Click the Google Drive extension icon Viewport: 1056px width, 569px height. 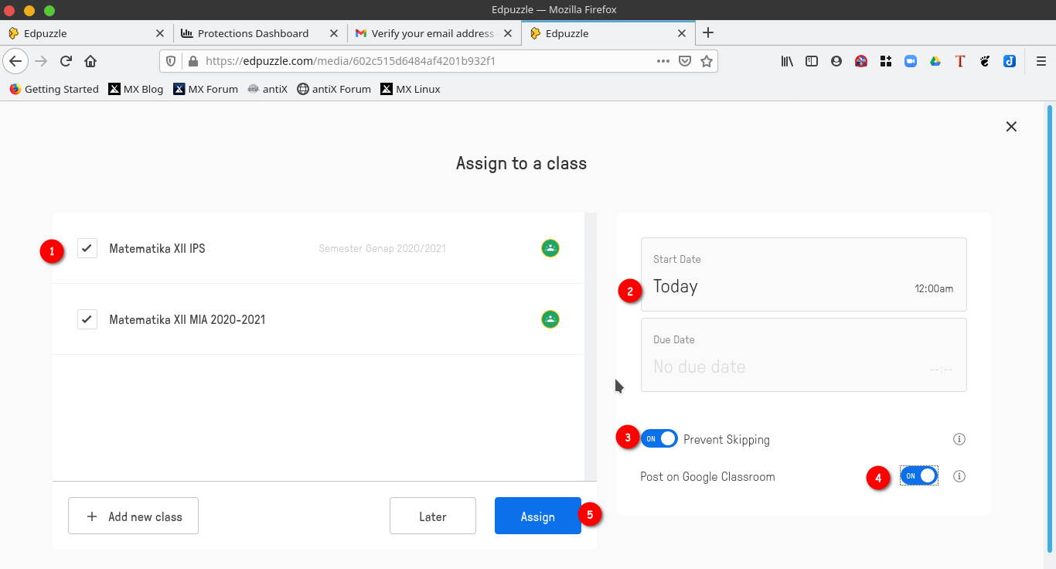tap(935, 61)
